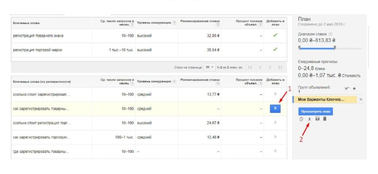
Task: Add 'где зарегистрировать товарны...' keyword to plan
Action: tap(275, 151)
